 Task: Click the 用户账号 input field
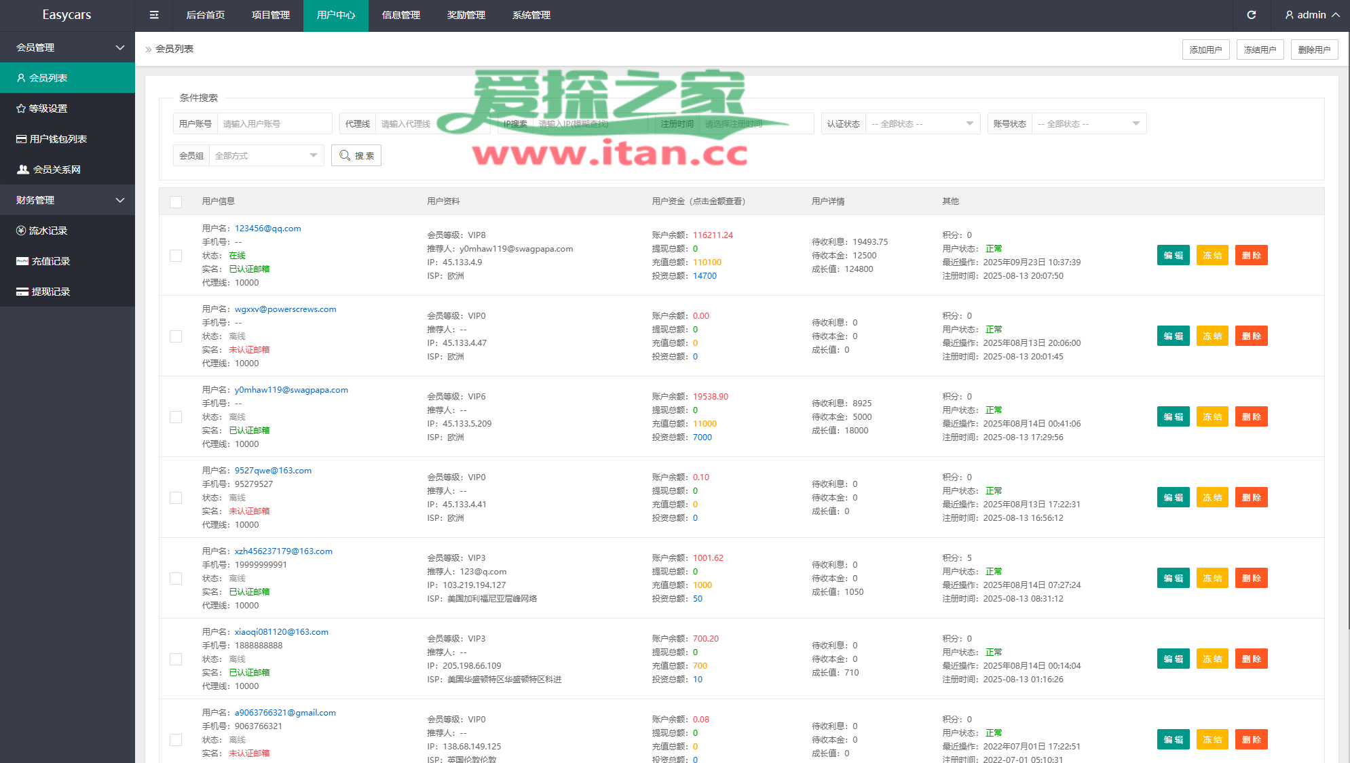point(274,124)
